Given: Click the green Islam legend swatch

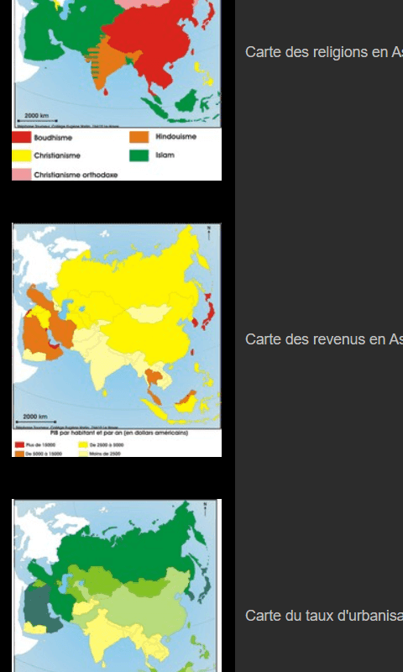Looking at the screenshot, I should [139, 155].
